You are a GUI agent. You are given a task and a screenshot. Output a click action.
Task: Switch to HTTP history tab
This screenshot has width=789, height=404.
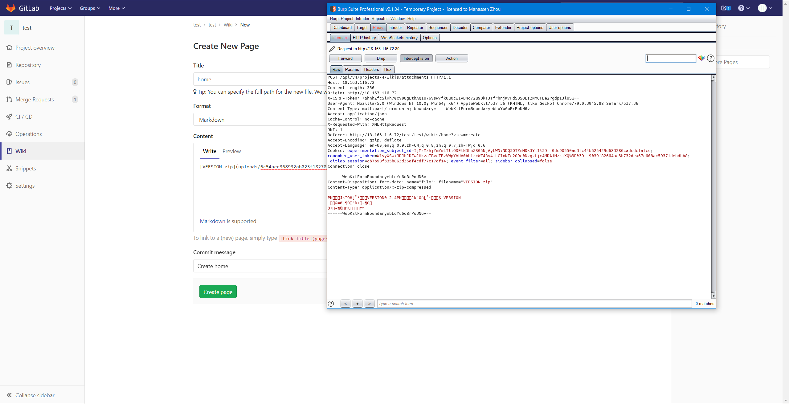pos(364,38)
